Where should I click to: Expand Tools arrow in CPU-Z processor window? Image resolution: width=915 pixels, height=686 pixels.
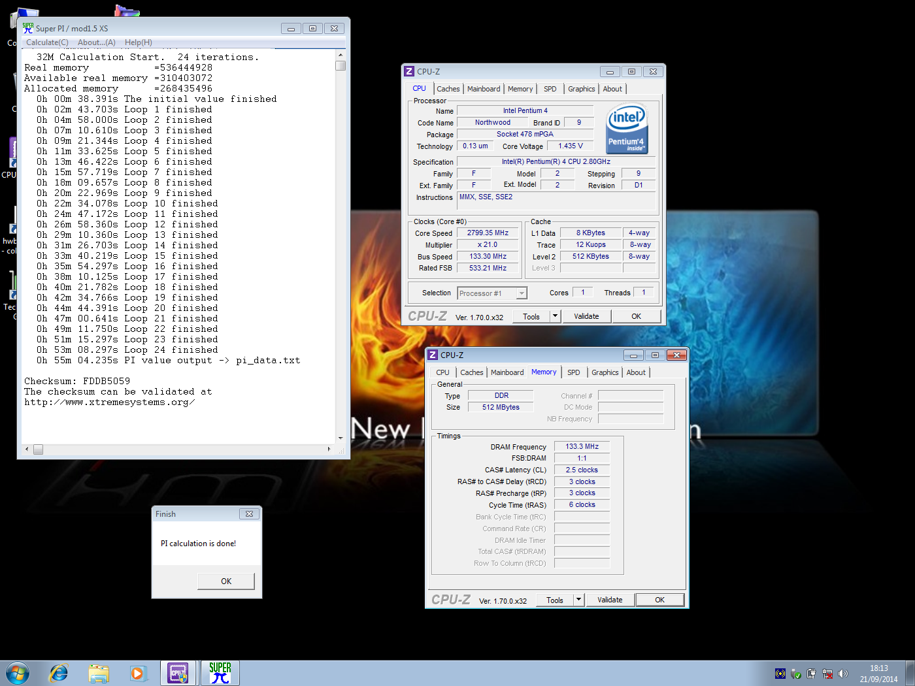pos(556,316)
